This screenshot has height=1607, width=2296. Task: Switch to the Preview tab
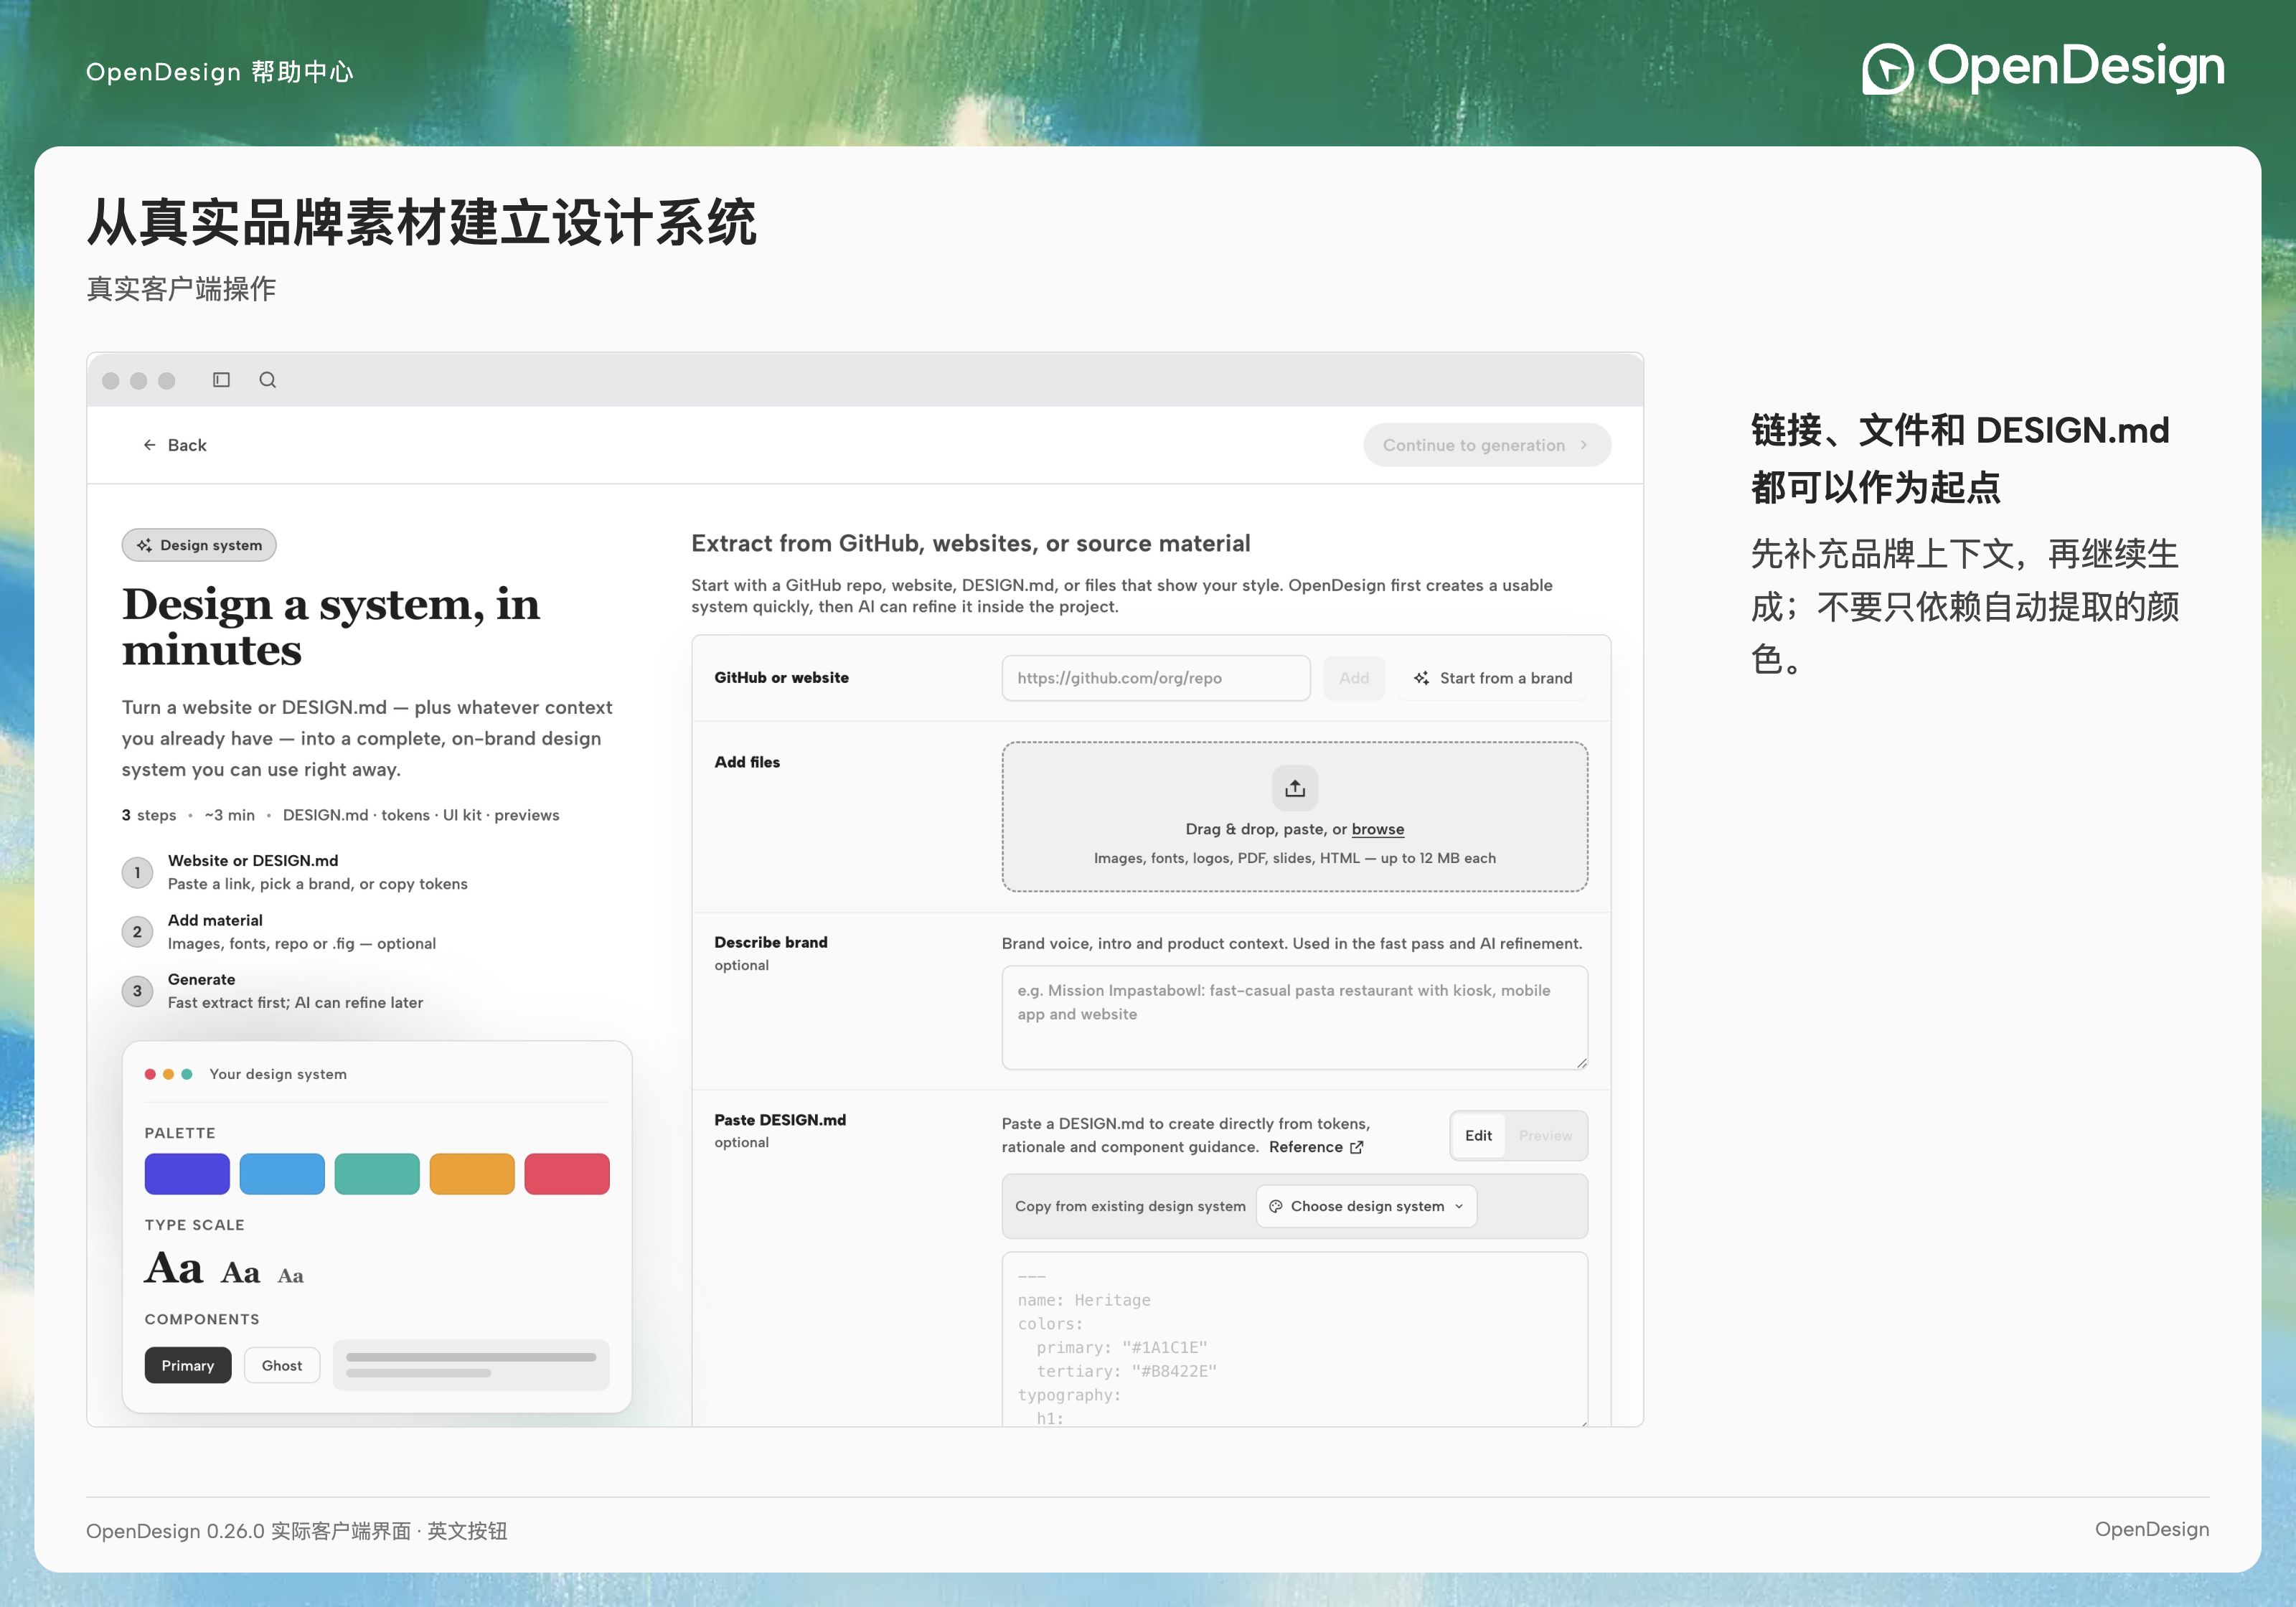1545,1136
